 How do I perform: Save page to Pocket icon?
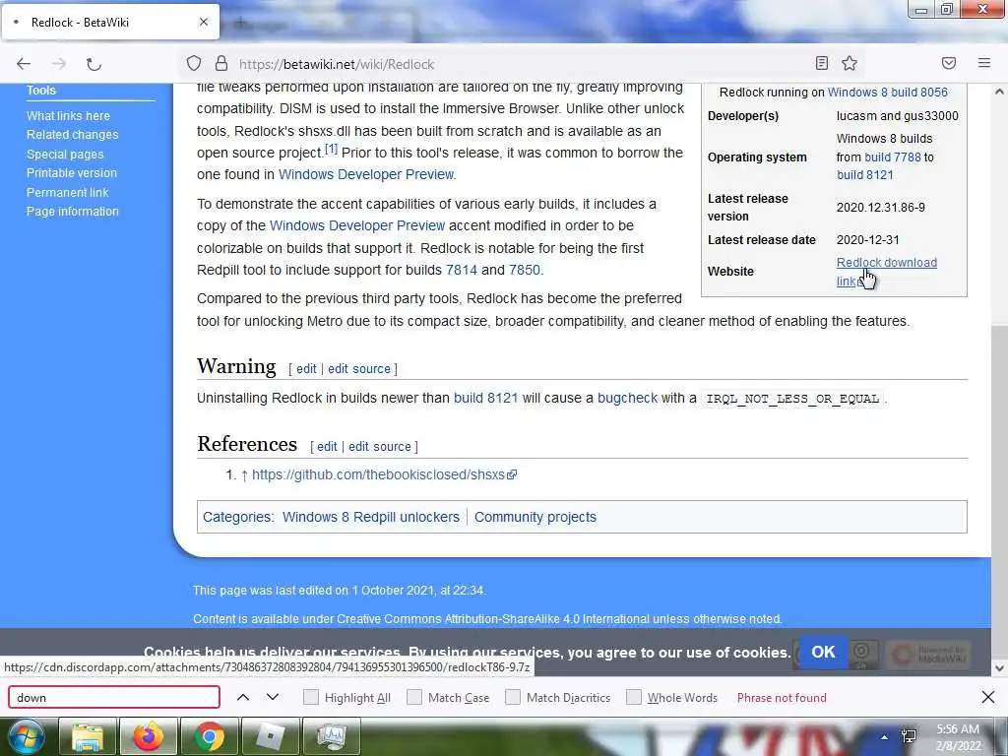(949, 63)
